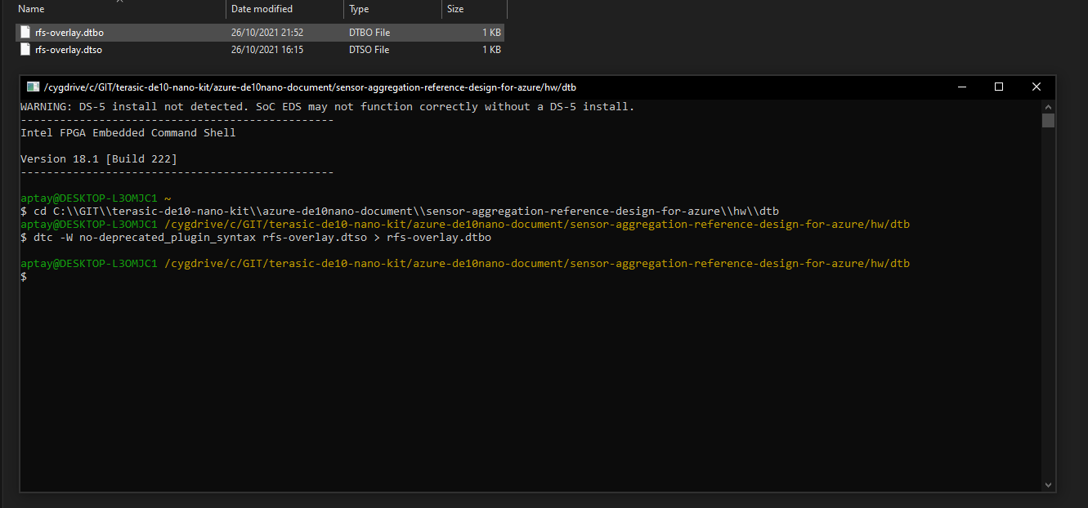Viewport: 1088px width, 508px height.
Task: Minimize the Cygwin terminal window
Action: [960, 87]
